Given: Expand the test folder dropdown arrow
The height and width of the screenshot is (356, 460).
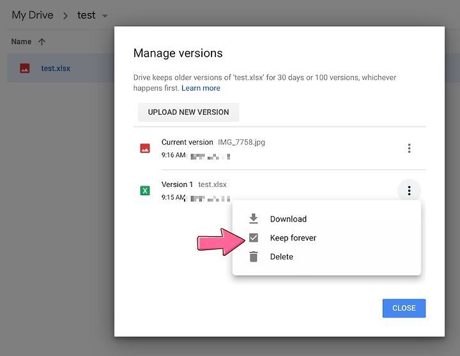Looking at the screenshot, I should [105, 16].
